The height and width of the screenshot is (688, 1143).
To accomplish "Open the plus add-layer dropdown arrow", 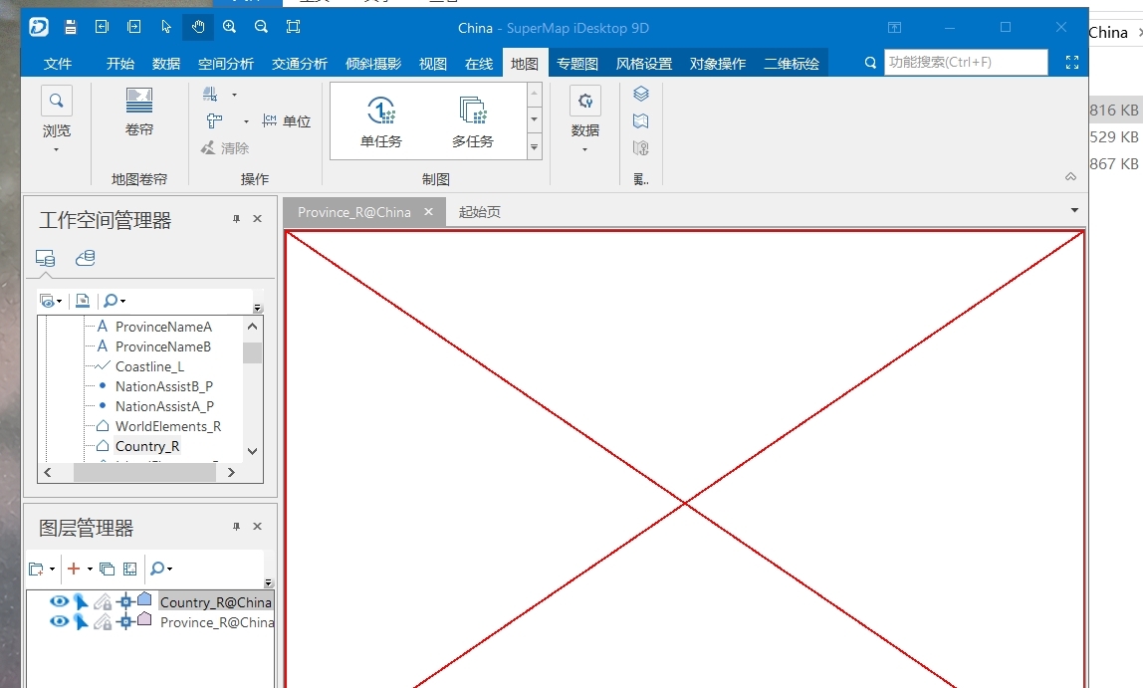I will [90, 570].
